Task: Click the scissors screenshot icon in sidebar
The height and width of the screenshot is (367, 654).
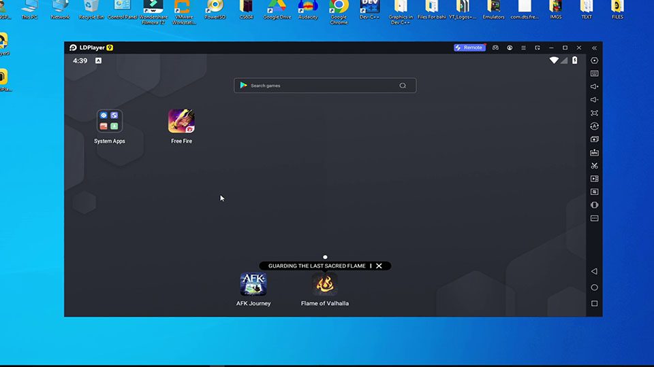Action: (594, 166)
